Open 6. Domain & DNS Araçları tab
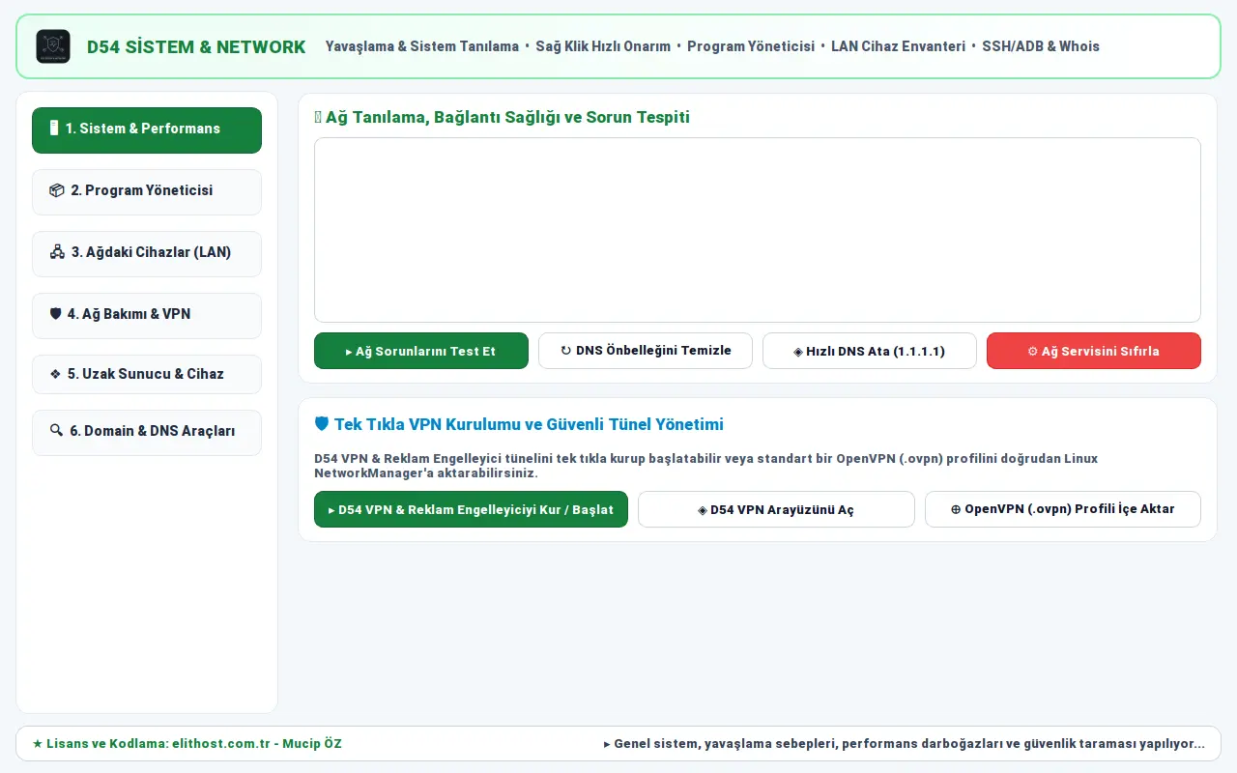This screenshot has width=1237, height=773. click(147, 432)
